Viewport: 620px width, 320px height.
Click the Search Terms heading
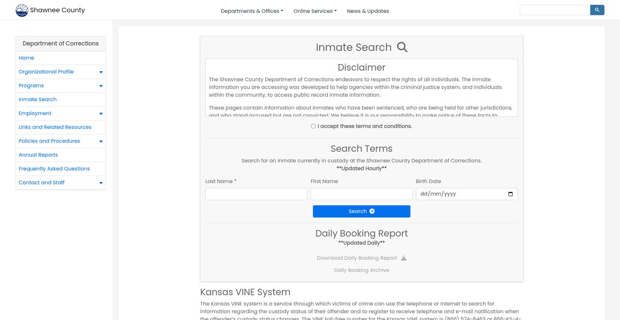click(x=362, y=149)
